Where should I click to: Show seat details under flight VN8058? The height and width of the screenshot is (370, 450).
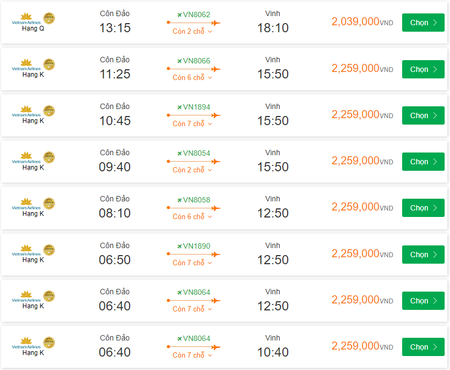[192, 216]
